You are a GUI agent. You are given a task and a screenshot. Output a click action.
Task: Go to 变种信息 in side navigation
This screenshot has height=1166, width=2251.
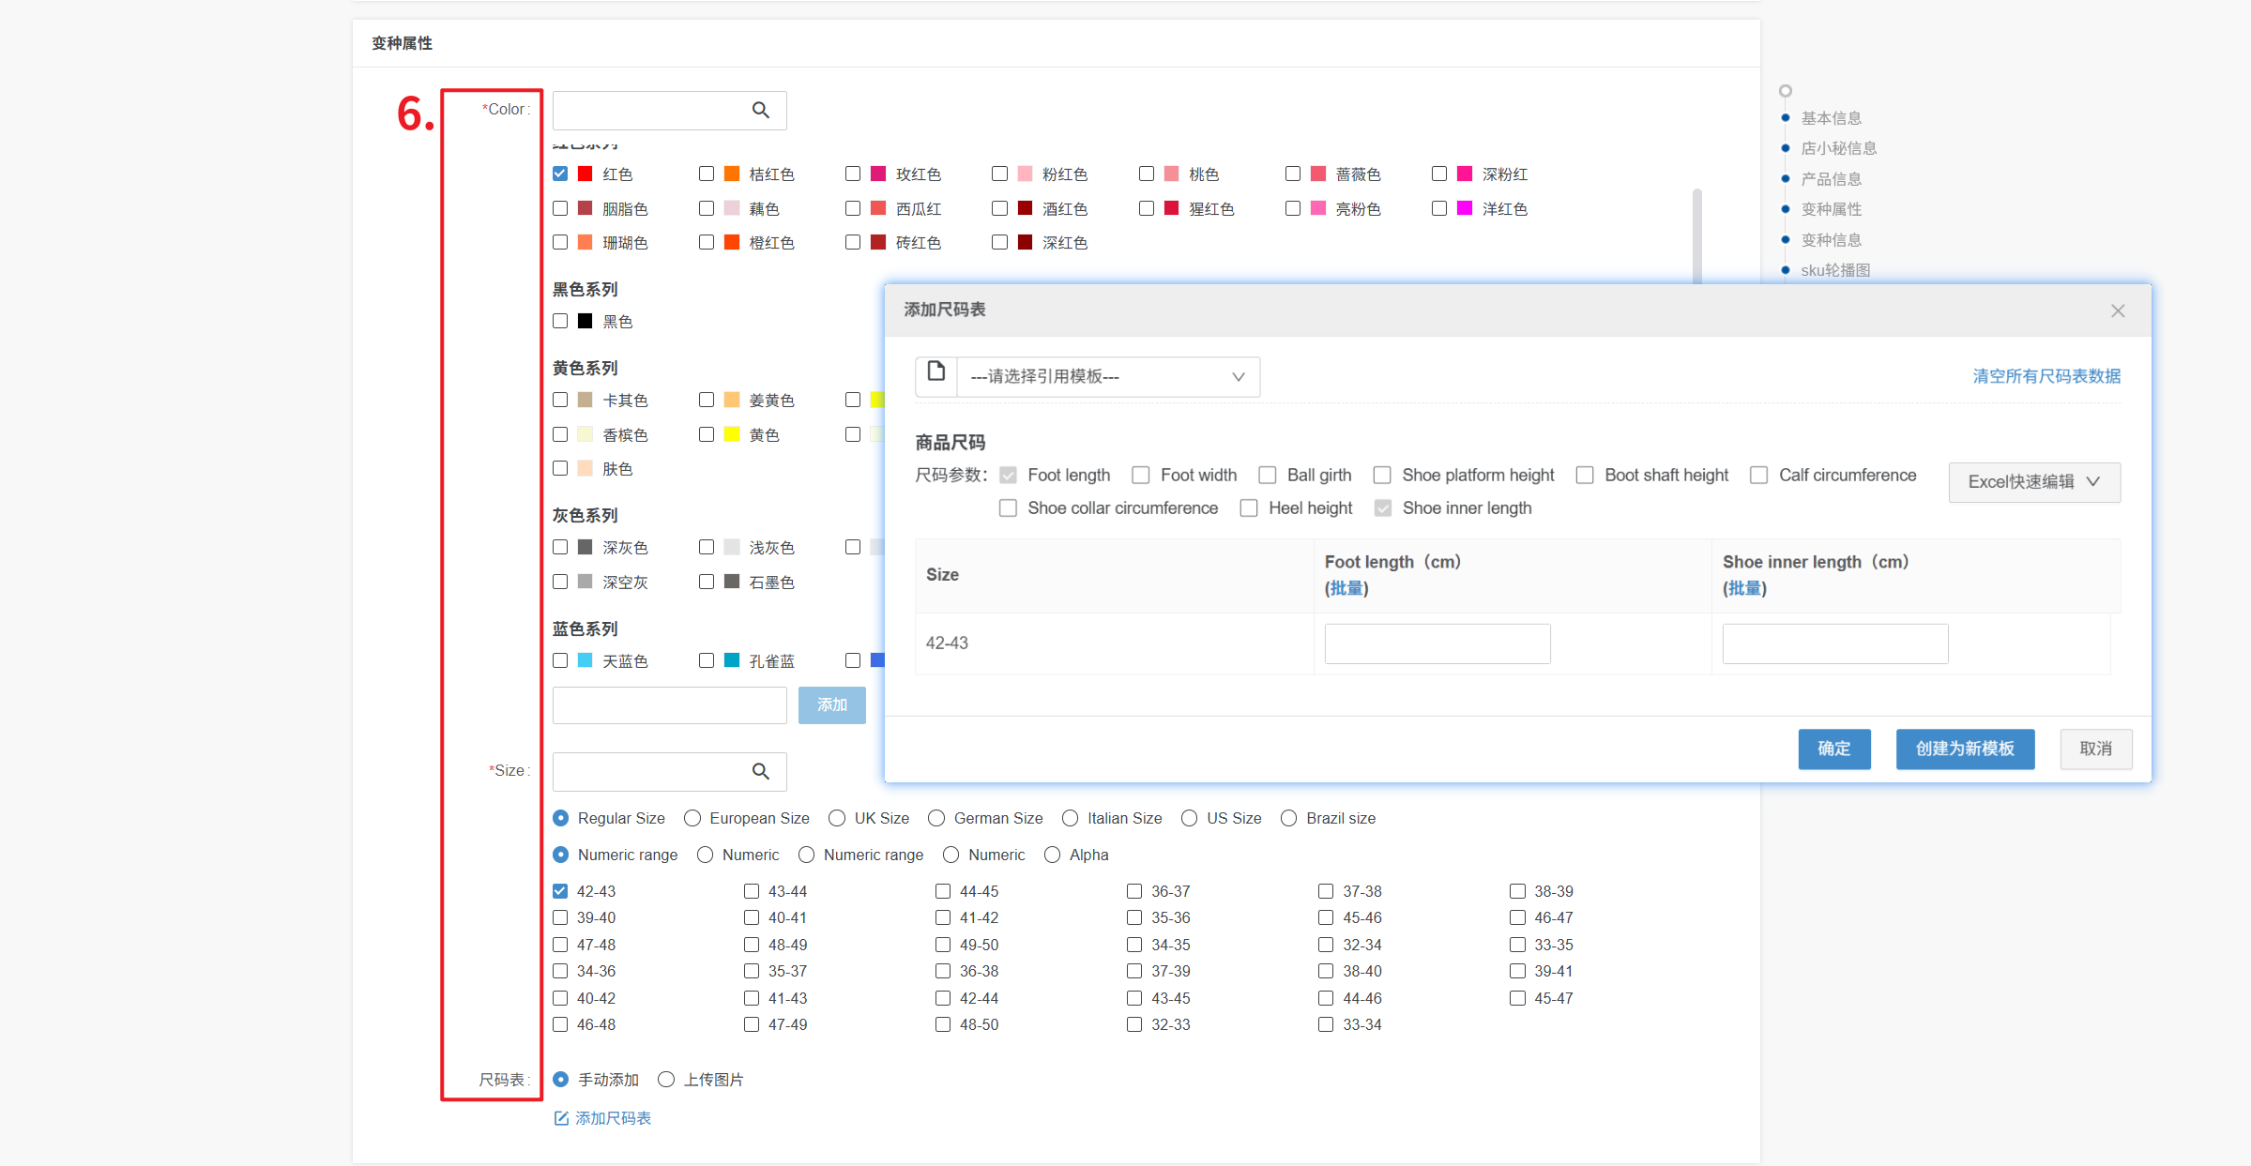pyautogui.click(x=1831, y=240)
